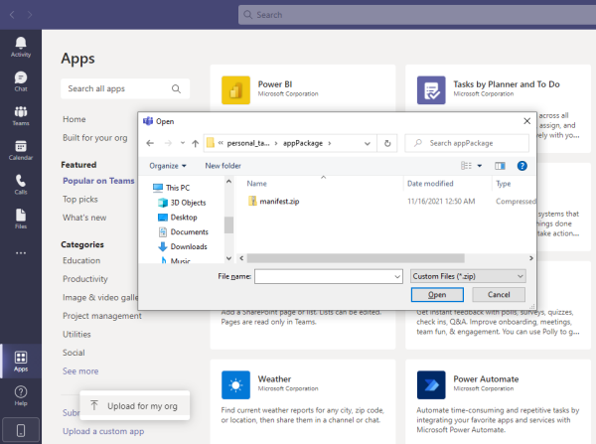
Task: Select the Productivity category
Action: (85, 279)
